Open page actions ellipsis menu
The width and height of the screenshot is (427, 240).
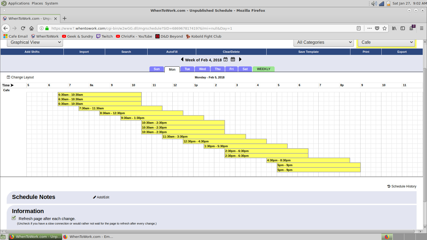pyautogui.click(x=370, y=28)
